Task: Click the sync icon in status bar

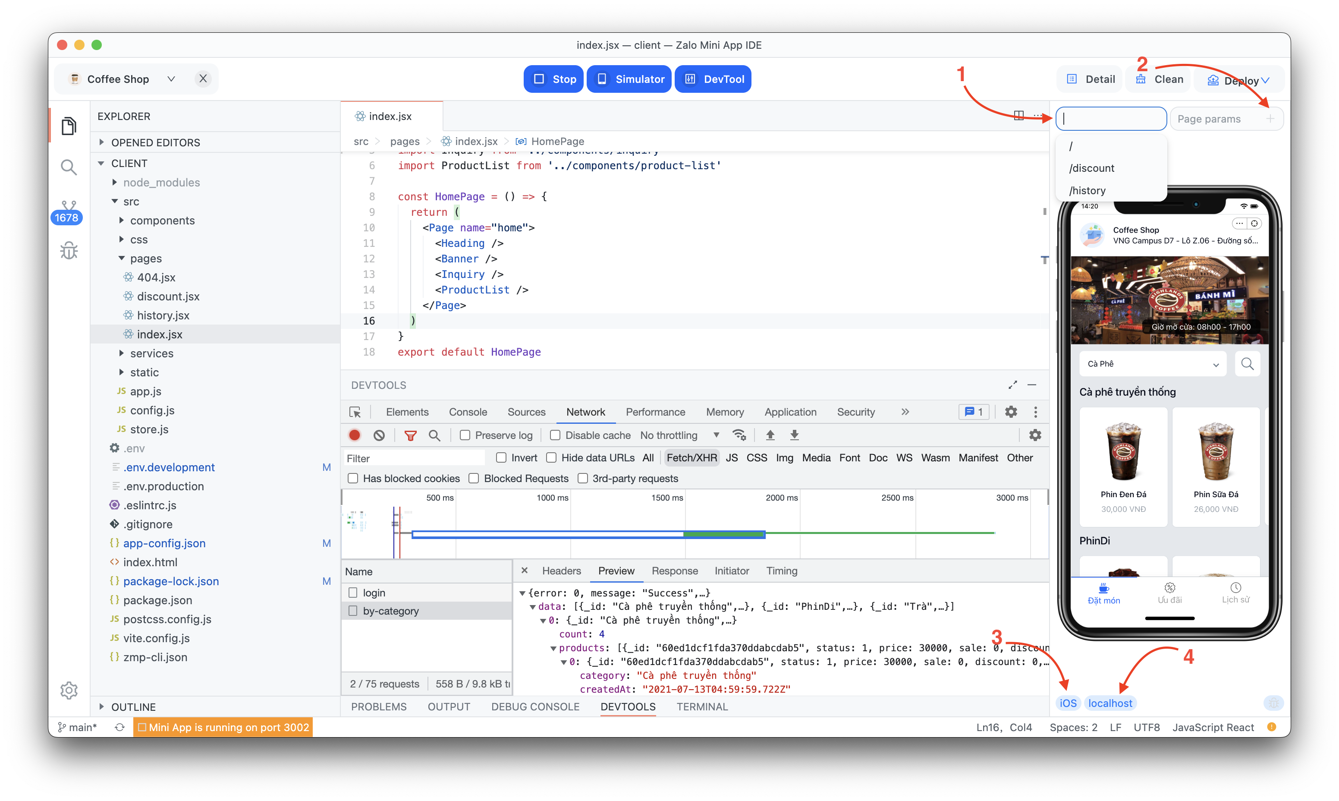Action: tap(120, 727)
